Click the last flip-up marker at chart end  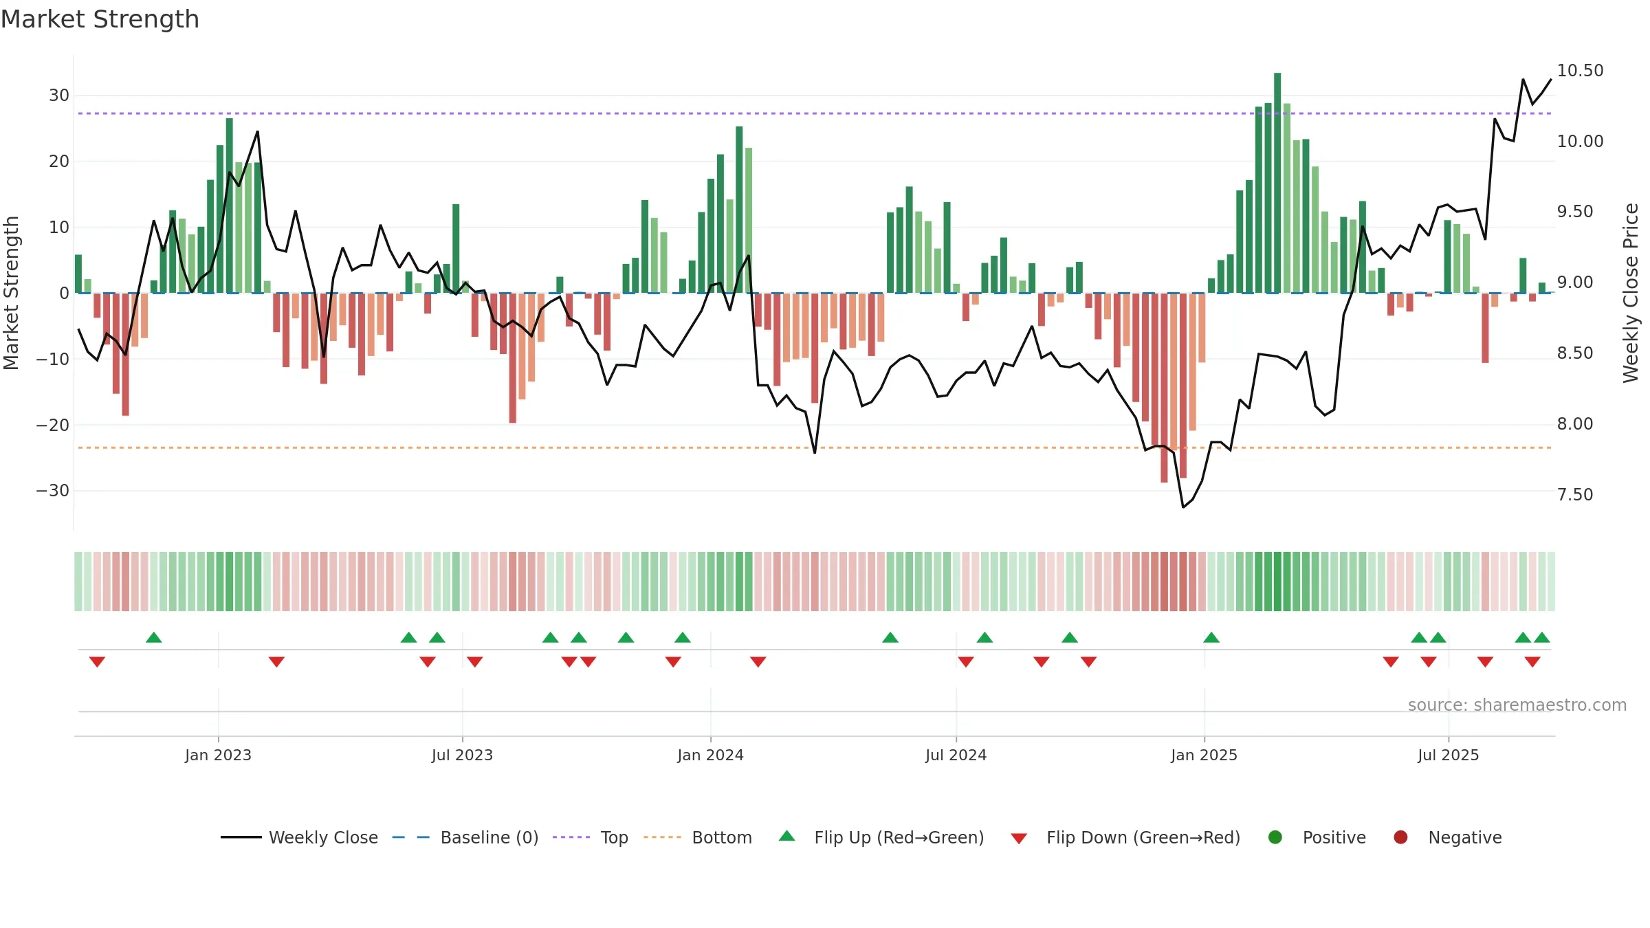coord(1542,637)
